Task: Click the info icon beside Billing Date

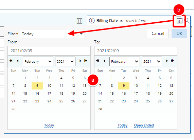Action: point(92,21)
